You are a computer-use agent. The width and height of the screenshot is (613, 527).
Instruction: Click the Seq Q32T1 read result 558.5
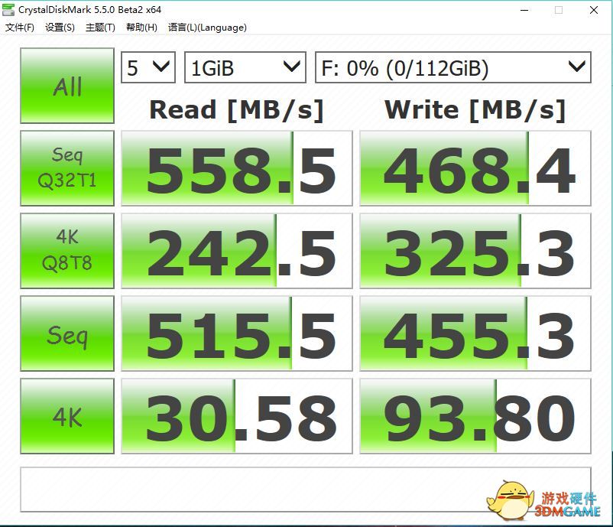point(237,168)
